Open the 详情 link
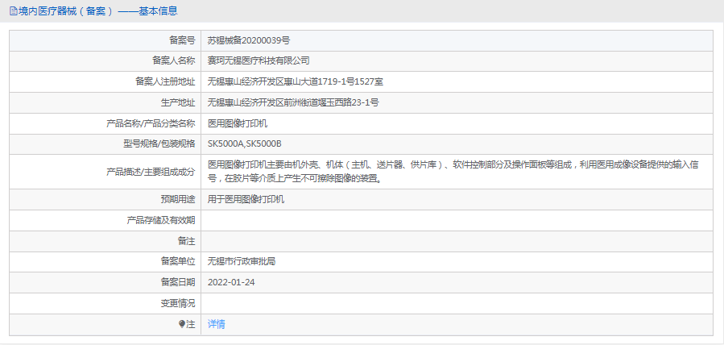724x345 pixels. click(216, 324)
